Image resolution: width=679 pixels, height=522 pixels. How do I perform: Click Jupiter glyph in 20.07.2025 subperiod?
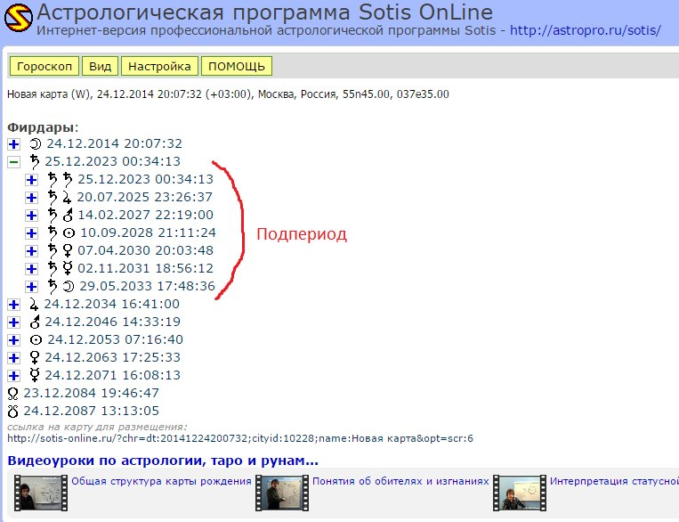click(x=66, y=198)
